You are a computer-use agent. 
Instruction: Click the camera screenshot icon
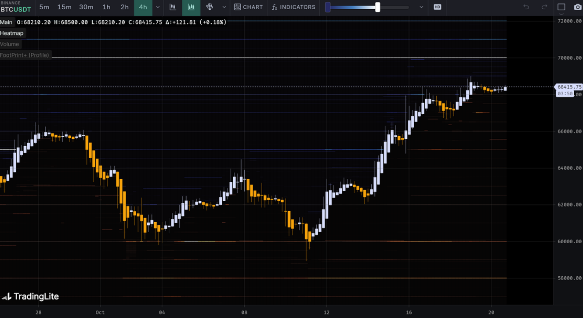pyautogui.click(x=578, y=7)
